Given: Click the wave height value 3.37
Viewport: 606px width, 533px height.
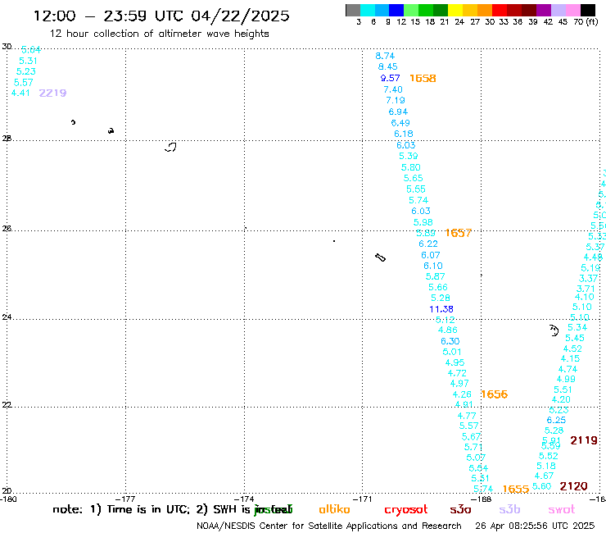Looking at the screenshot, I should coord(588,279).
